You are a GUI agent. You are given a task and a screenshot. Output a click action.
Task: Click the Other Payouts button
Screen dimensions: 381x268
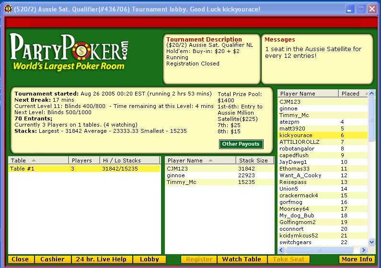click(241, 144)
